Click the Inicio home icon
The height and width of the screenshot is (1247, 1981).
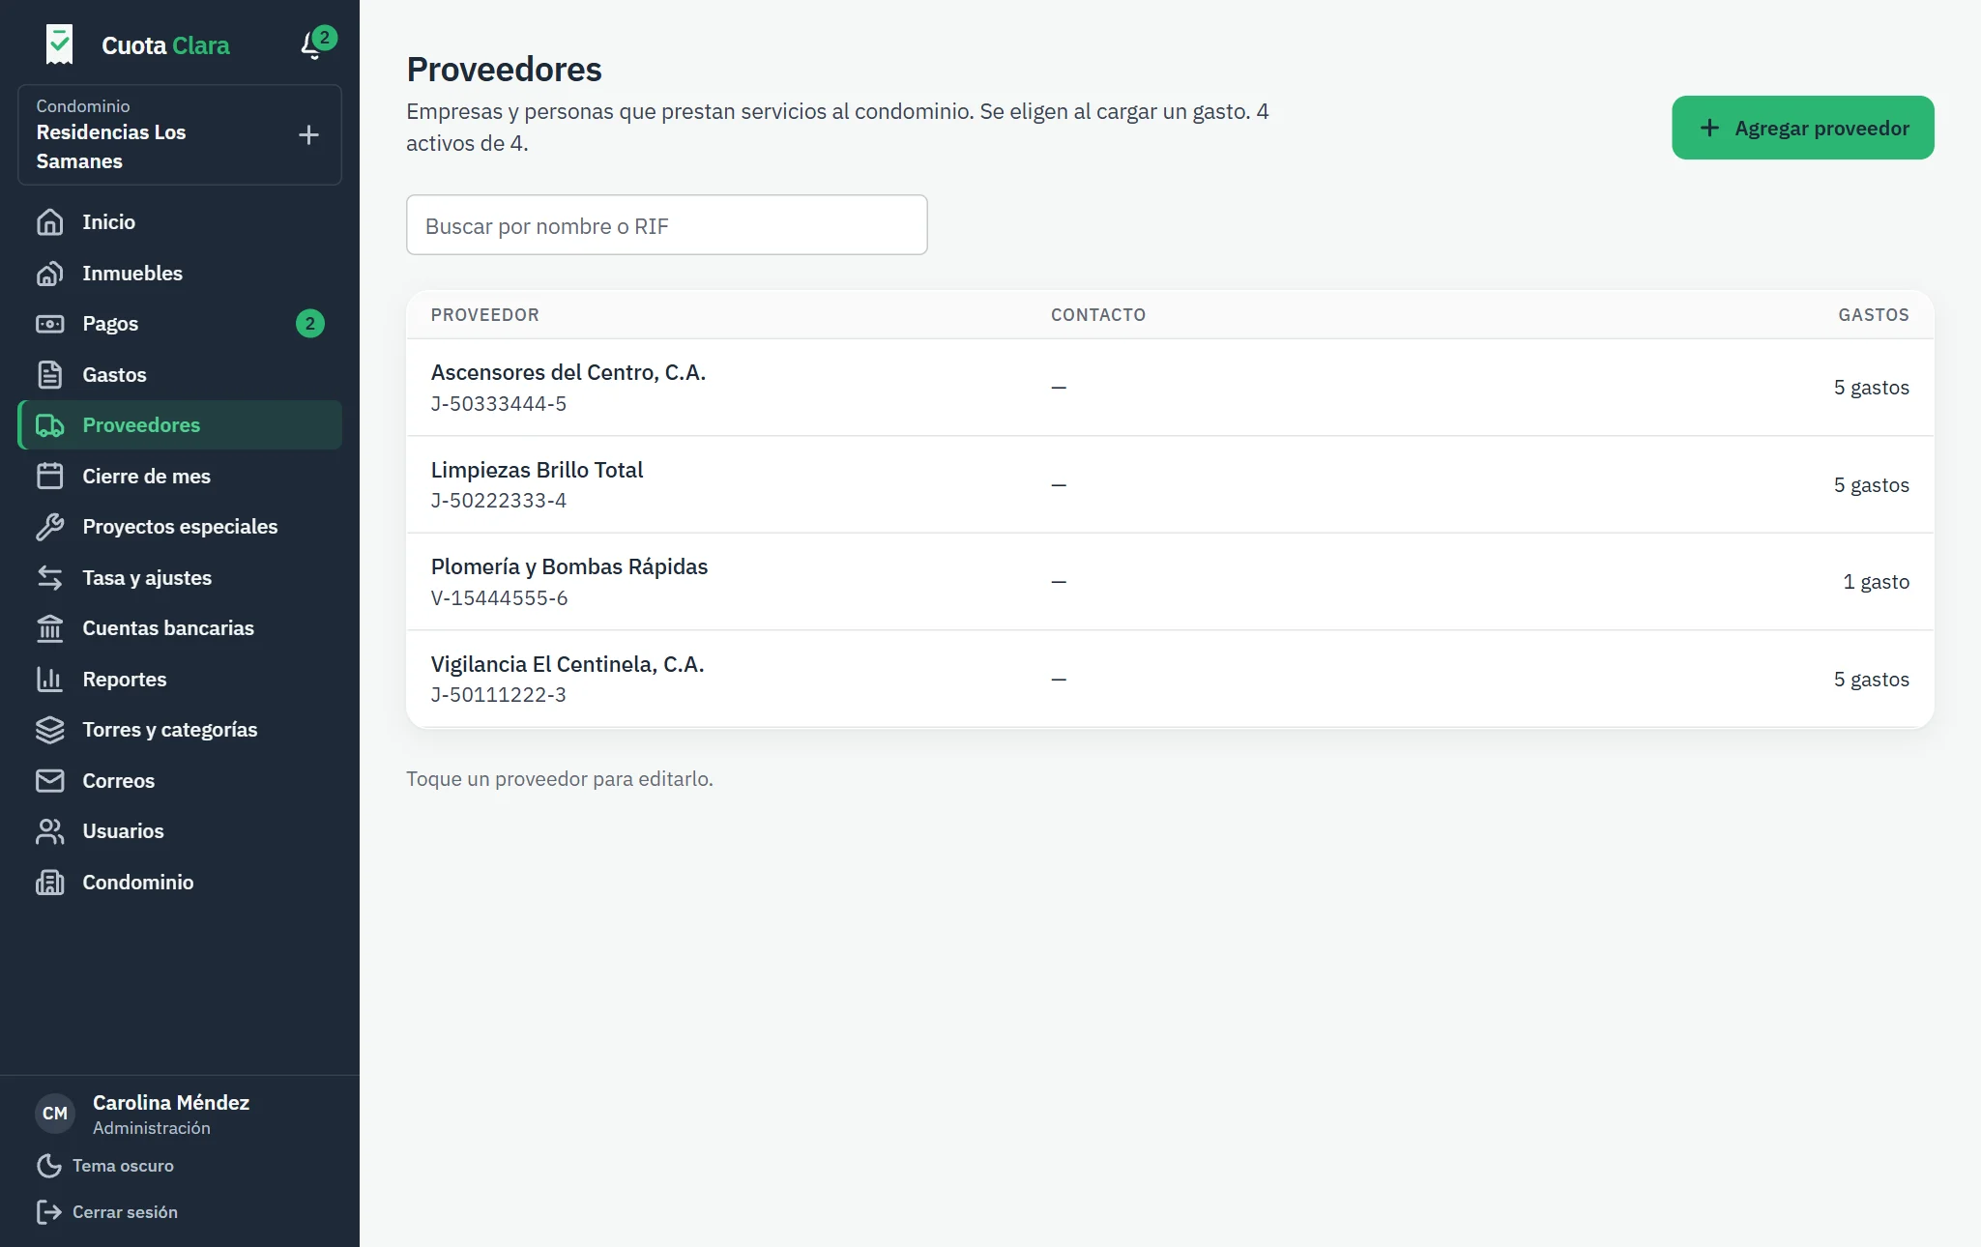tap(50, 222)
